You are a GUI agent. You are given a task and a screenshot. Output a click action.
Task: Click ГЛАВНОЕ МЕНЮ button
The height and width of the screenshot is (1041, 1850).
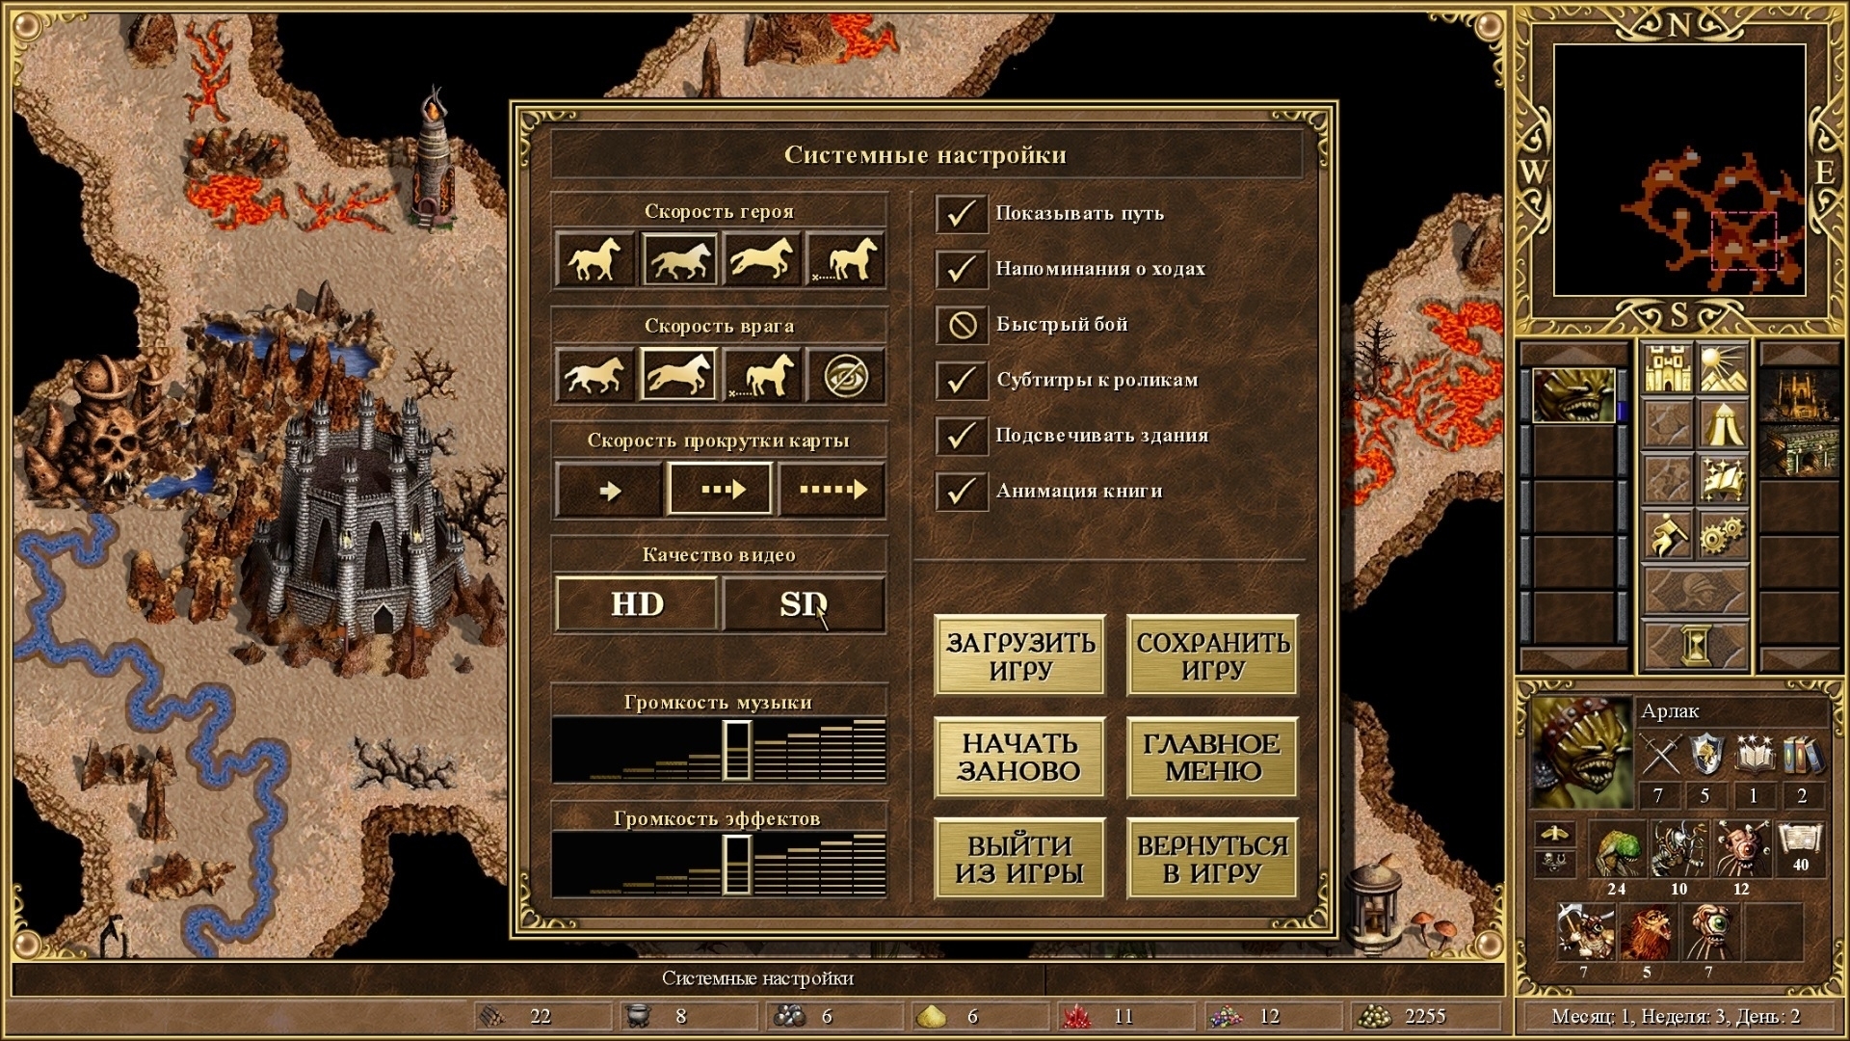pos(1213,757)
